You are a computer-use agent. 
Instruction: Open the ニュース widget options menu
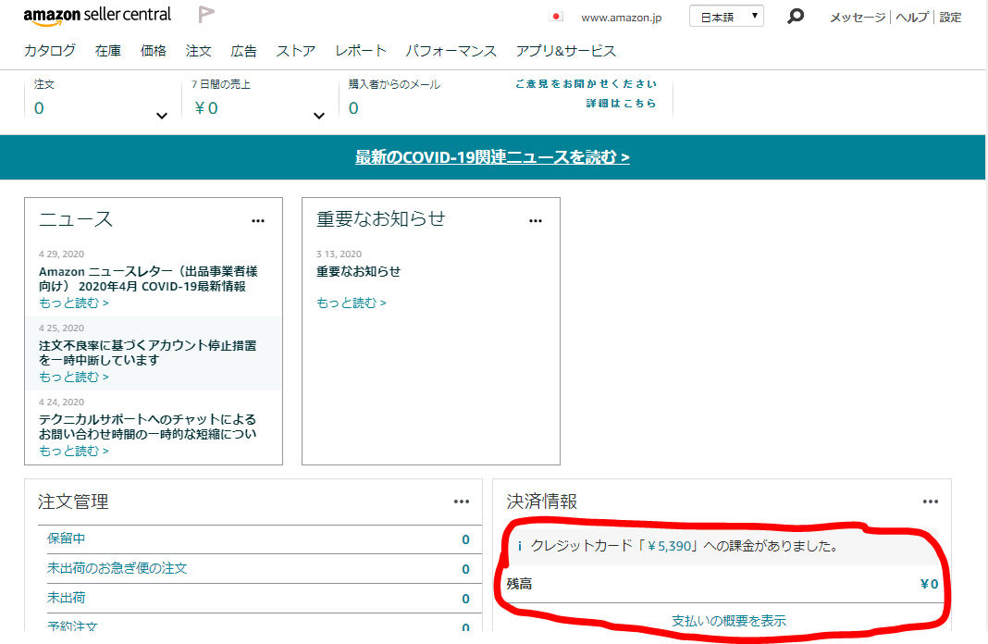(258, 220)
